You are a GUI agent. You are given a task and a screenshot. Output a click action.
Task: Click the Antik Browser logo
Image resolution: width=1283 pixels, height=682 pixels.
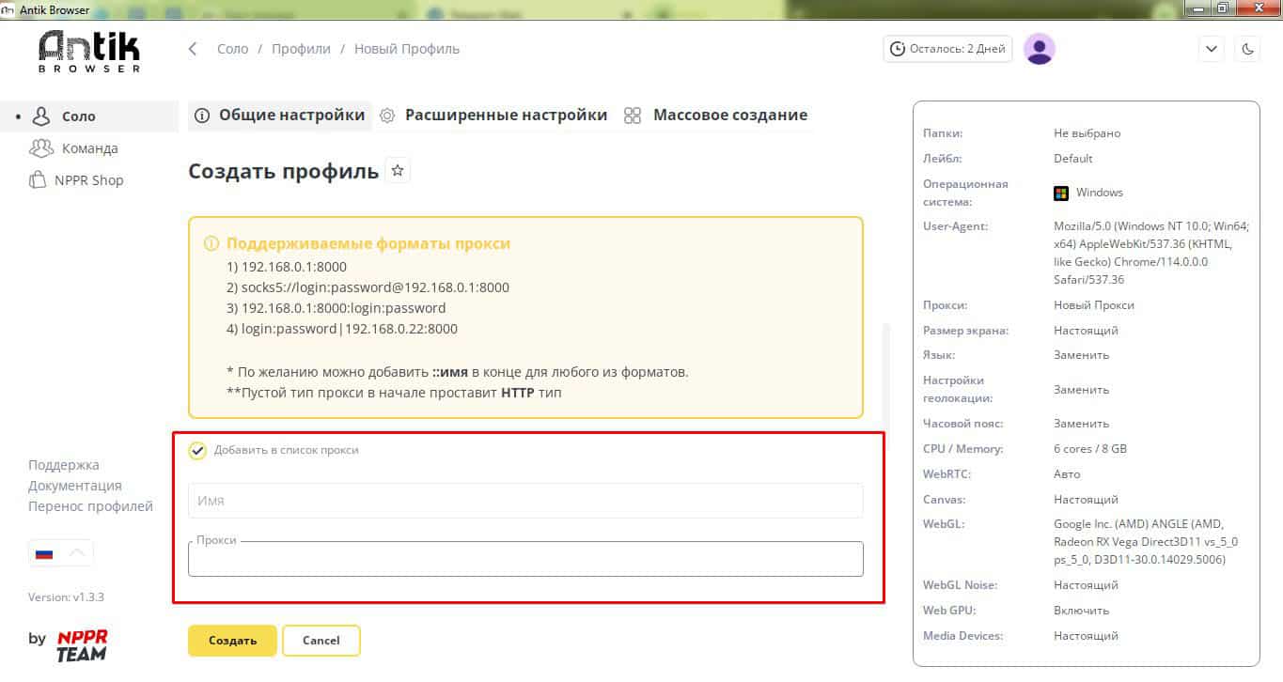point(89,51)
